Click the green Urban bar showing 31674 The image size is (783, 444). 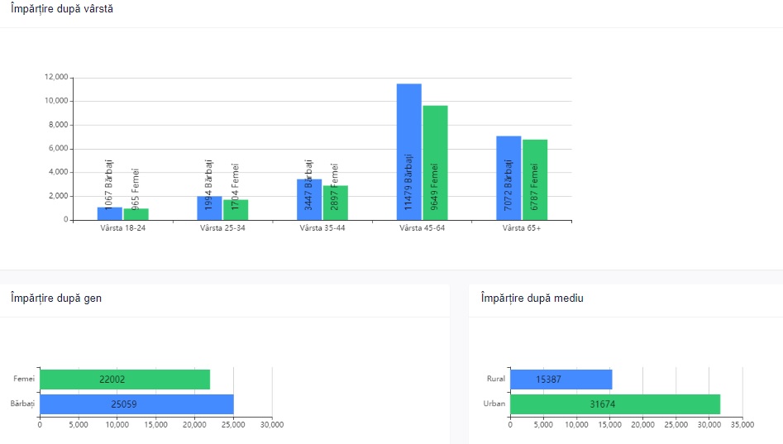[x=614, y=404]
